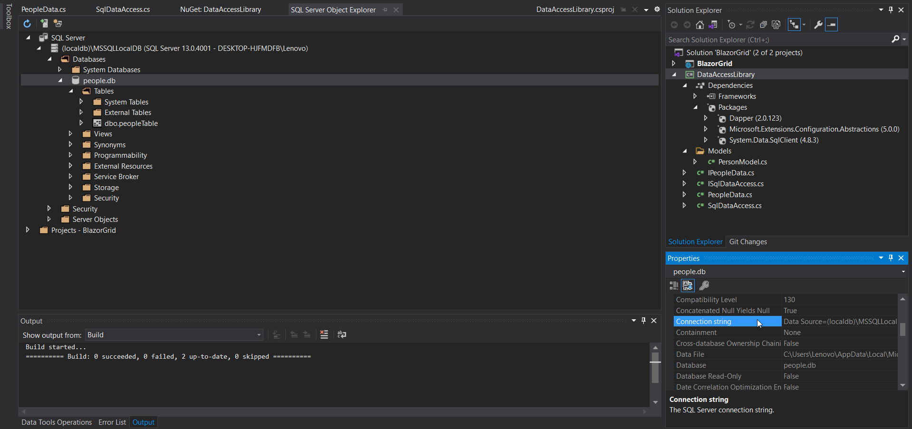Image resolution: width=912 pixels, height=429 pixels.
Task: Click the Properties grid vertical scrollbar thumb
Action: point(902,329)
